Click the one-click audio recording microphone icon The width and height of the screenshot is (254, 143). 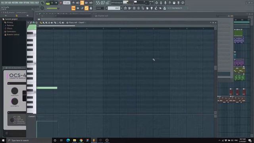165,3
